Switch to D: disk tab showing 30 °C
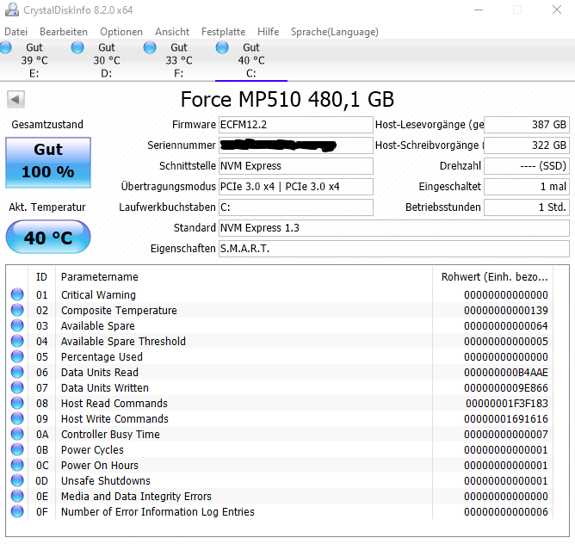 pos(107,60)
